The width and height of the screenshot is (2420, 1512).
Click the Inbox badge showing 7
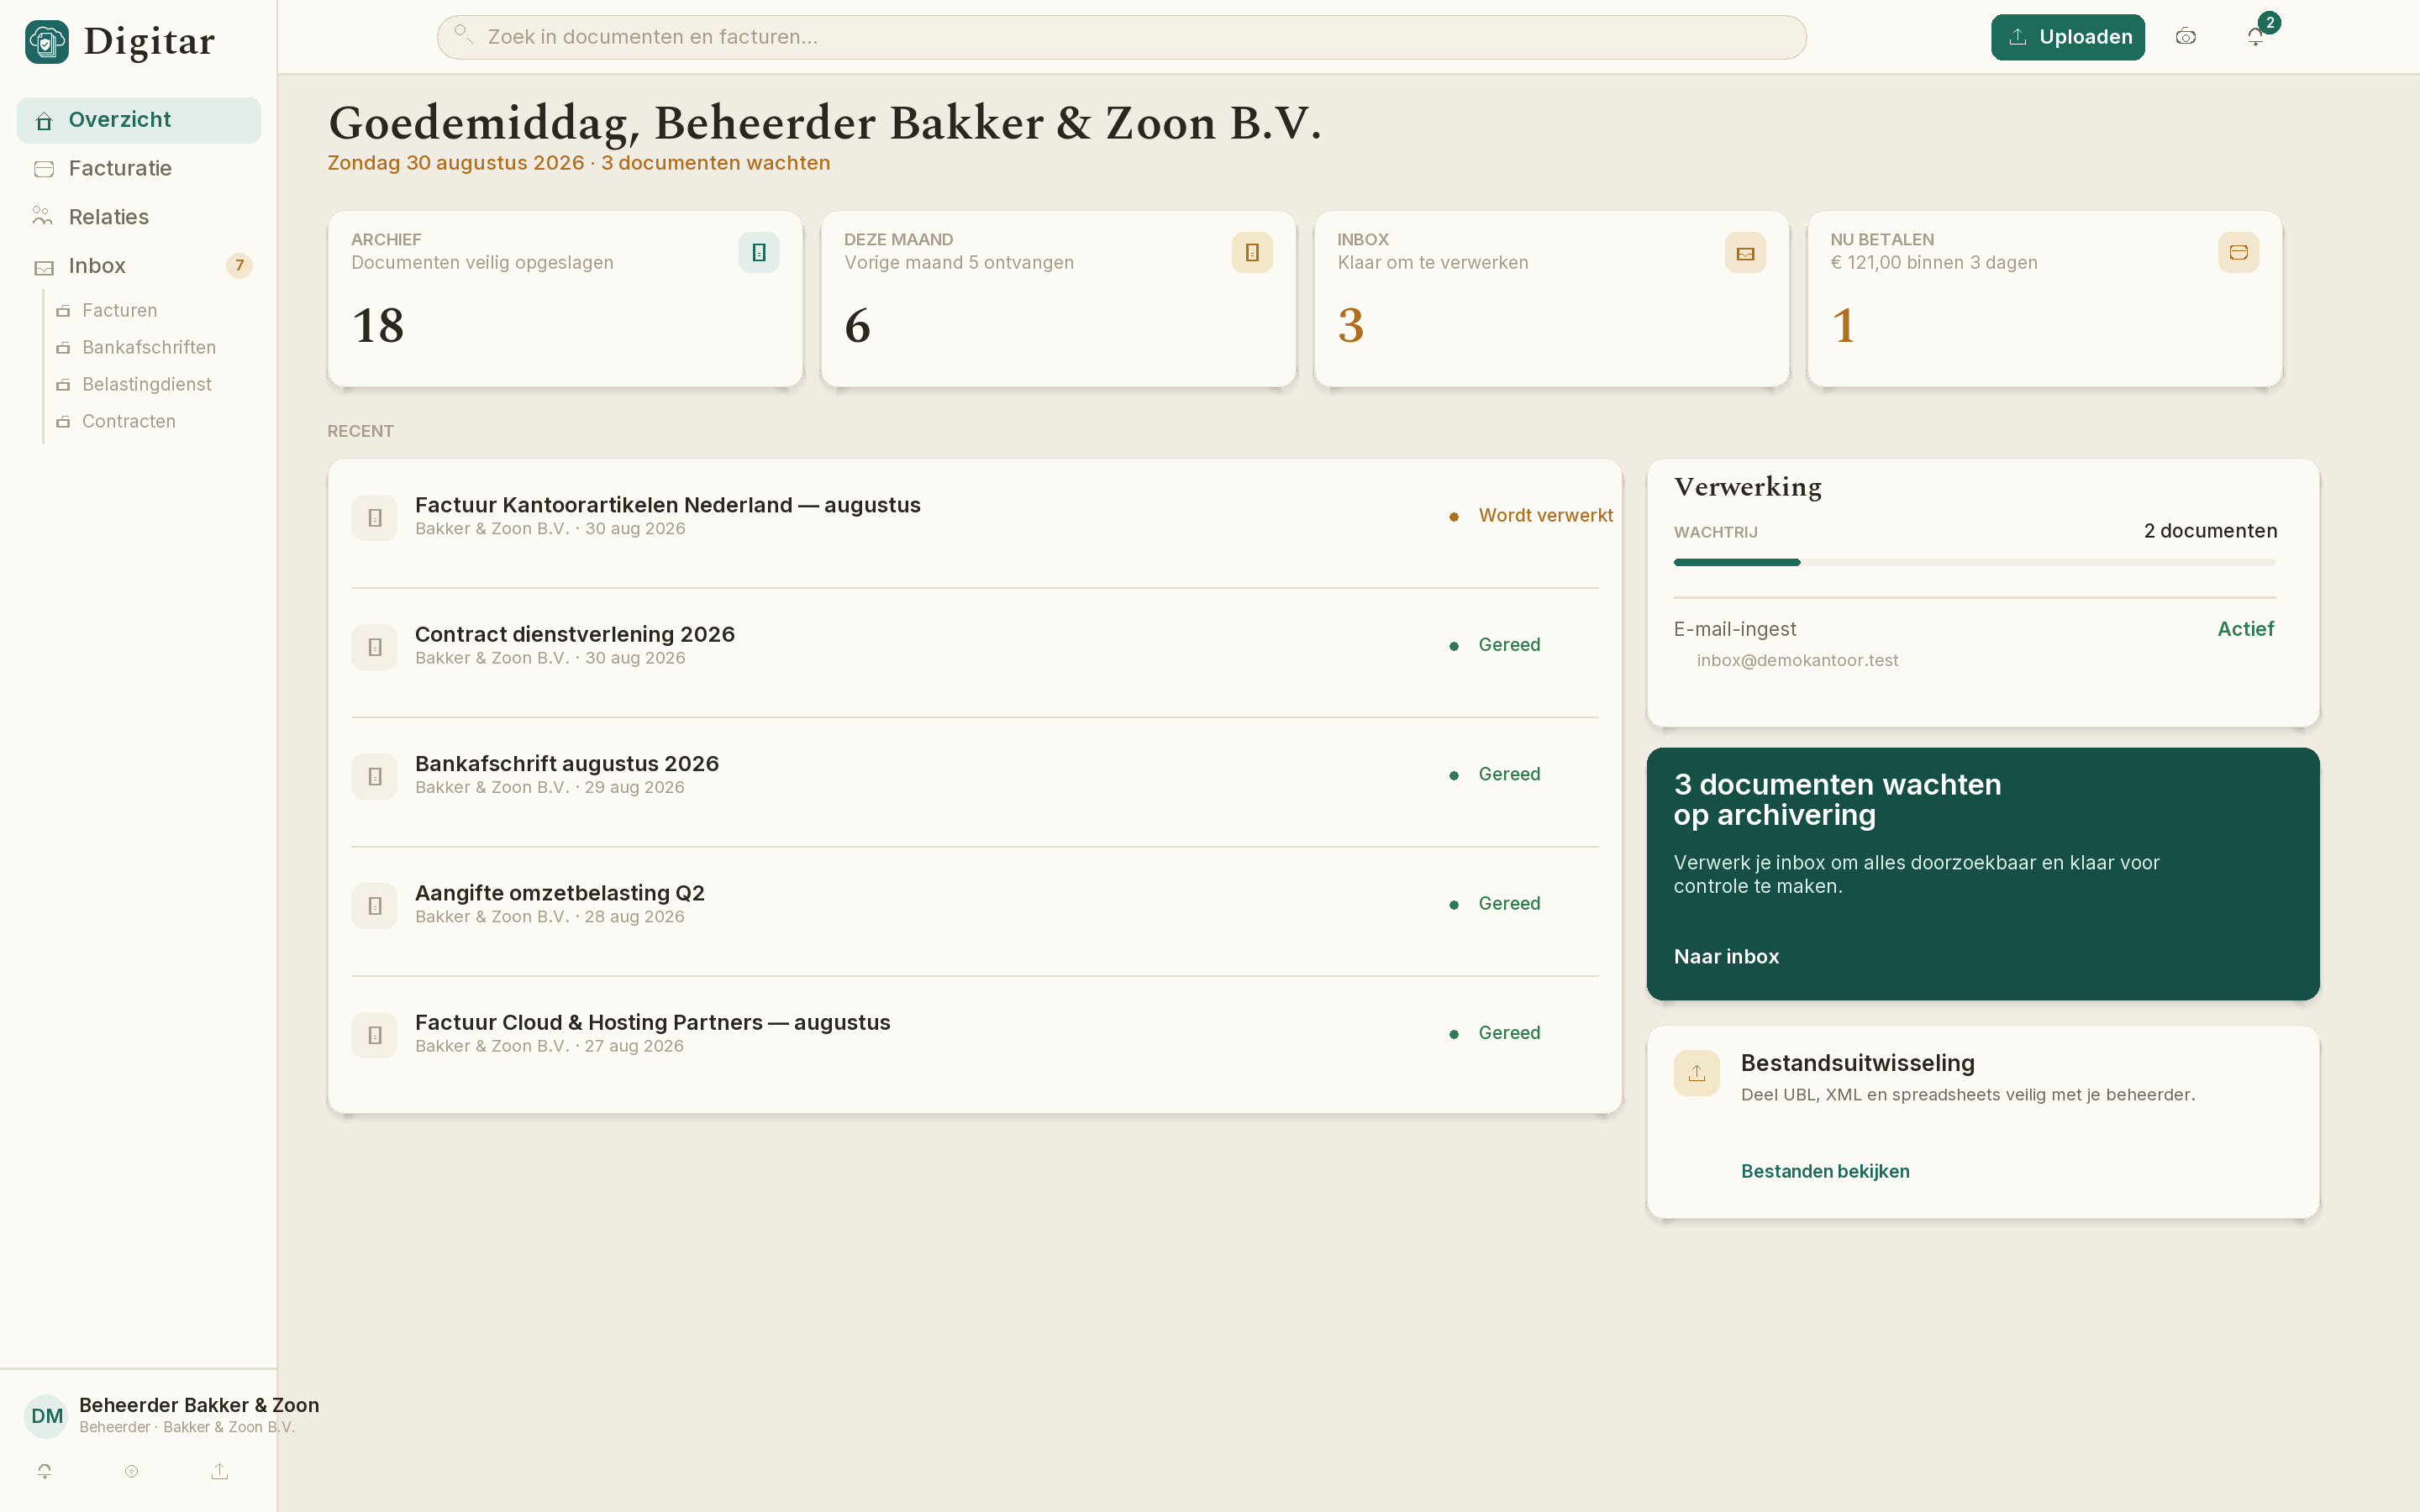pos(239,266)
